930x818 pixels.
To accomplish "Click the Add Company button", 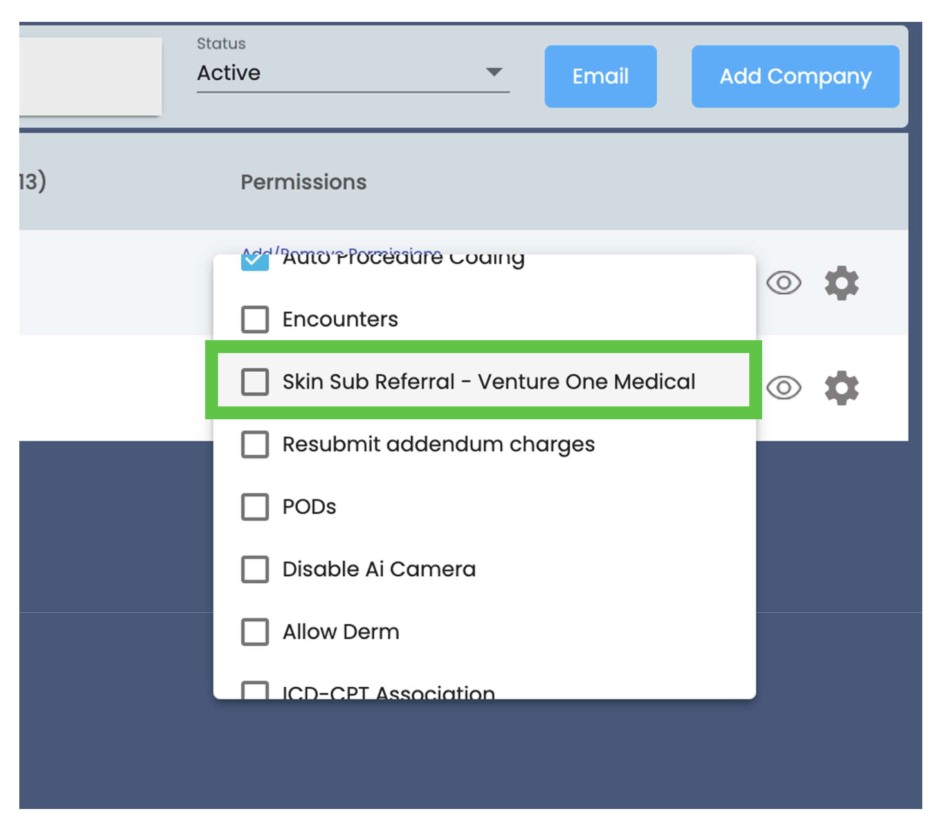I will point(795,76).
